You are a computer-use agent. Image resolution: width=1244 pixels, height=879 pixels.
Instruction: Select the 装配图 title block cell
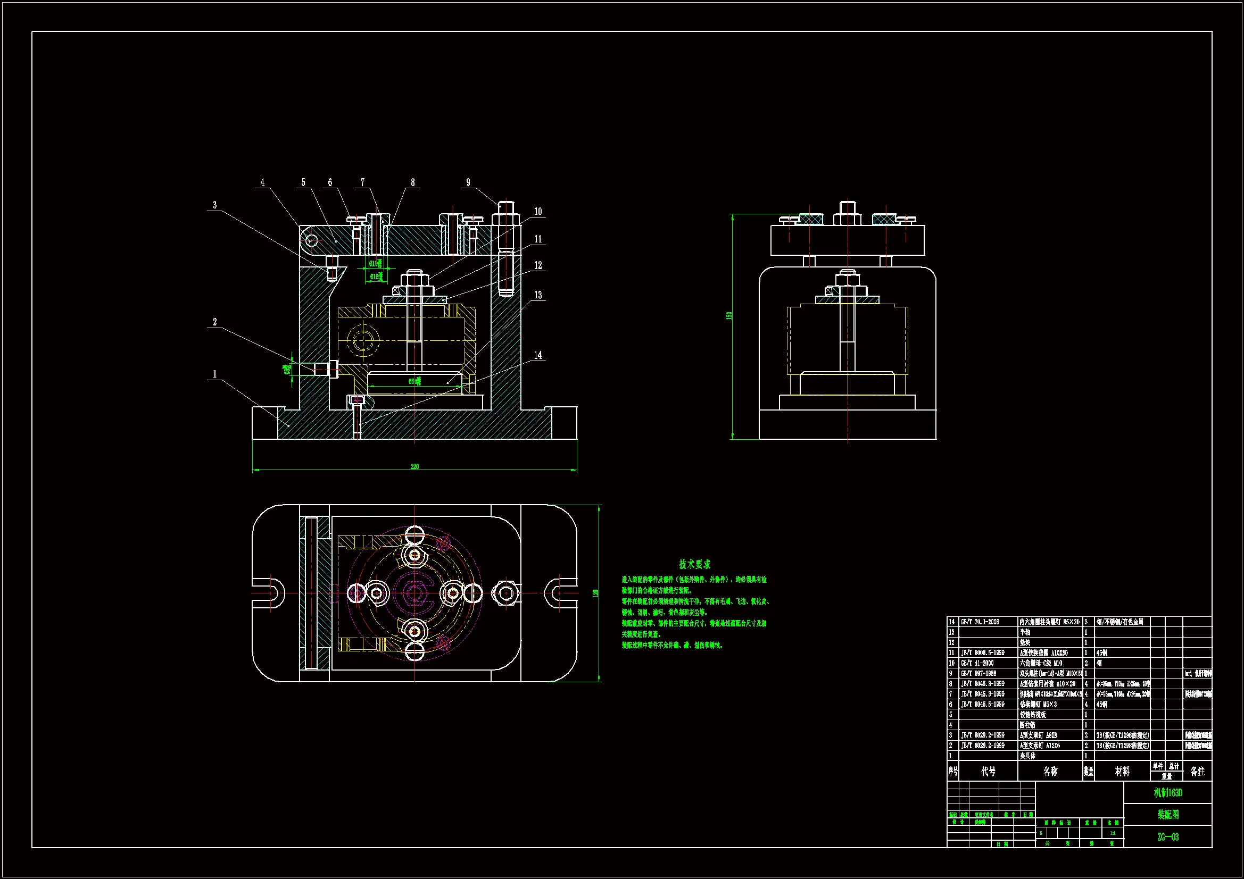[x=1167, y=815]
